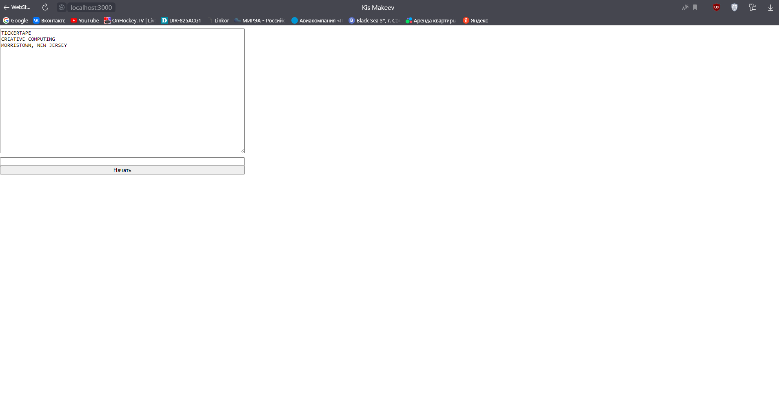
Task: Open the Google bookmark
Action: tap(16, 20)
